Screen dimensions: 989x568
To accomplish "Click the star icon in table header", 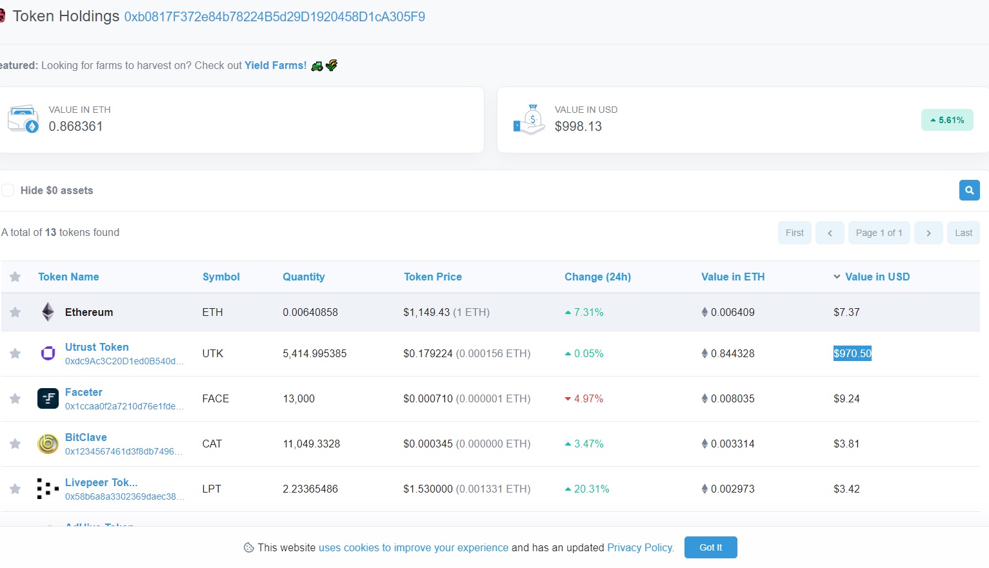I will [x=15, y=277].
